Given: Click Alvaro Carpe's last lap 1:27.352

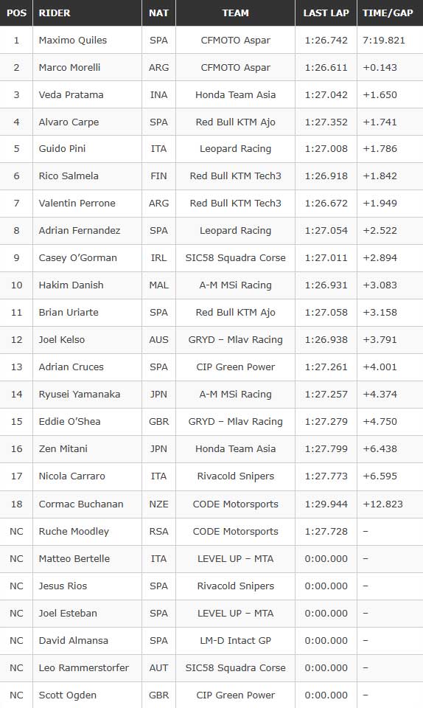Looking at the screenshot, I should point(326,122).
